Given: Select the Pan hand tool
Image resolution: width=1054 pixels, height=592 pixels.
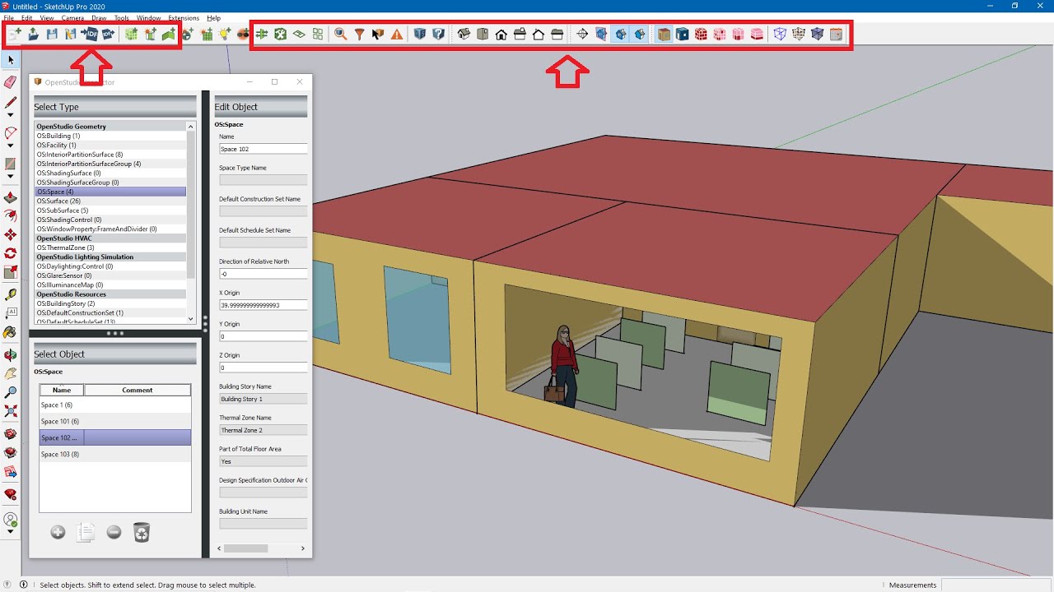Looking at the screenshot, I should 11,373.
